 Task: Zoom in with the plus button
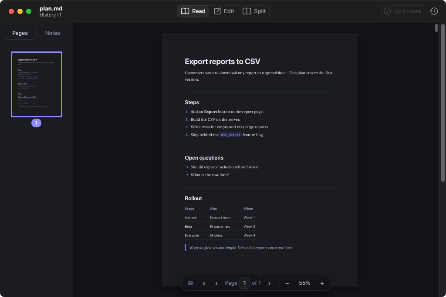point(322,283)
